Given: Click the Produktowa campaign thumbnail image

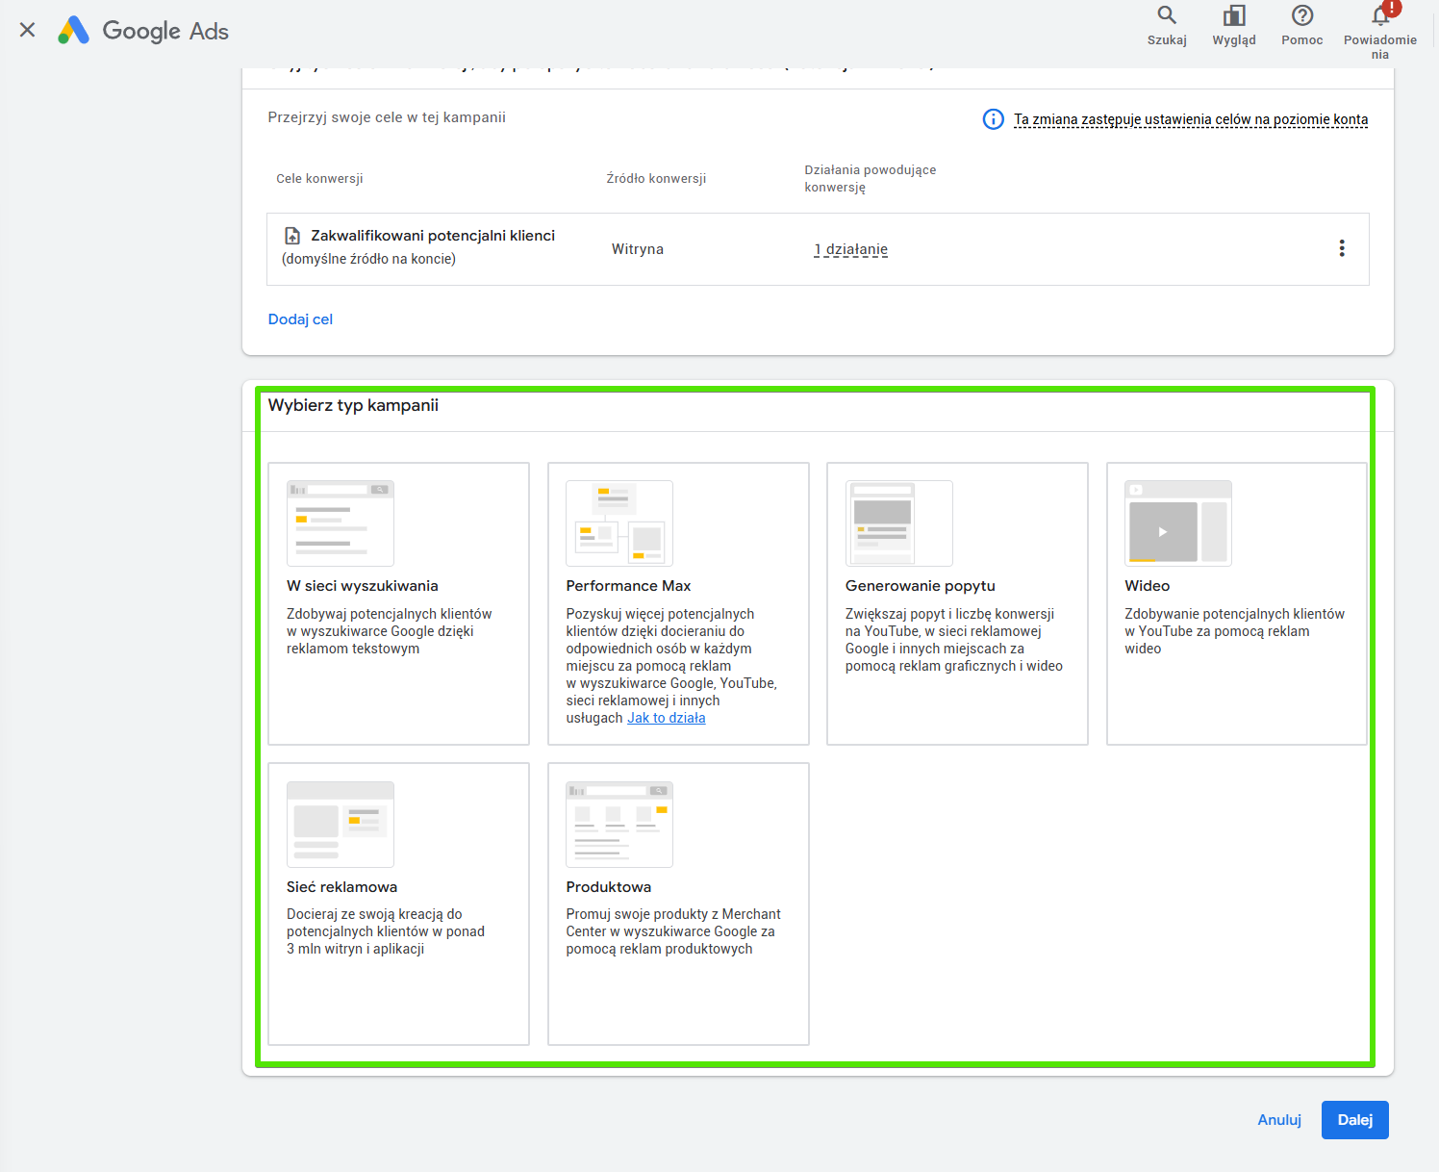Looking at the screenshot, I should (619, 825).
